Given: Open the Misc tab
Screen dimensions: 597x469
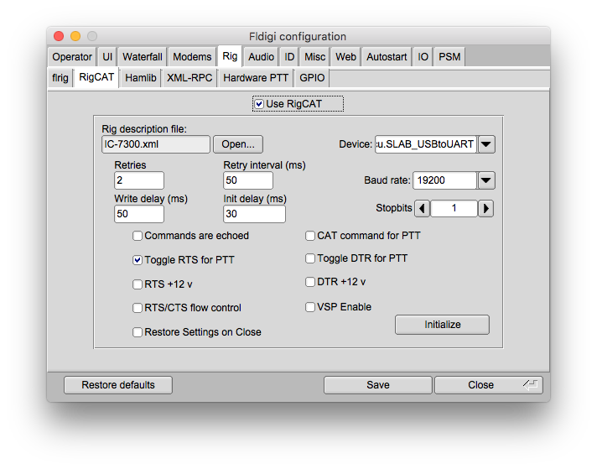Looking at the screenshot, I should [x=315, y=57].
